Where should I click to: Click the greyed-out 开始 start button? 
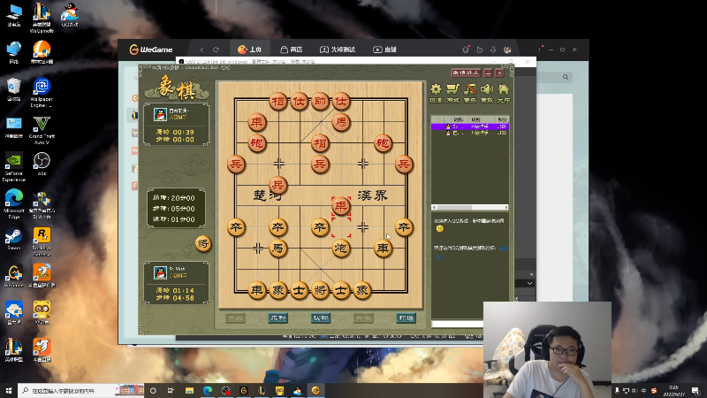coord(235,318)
